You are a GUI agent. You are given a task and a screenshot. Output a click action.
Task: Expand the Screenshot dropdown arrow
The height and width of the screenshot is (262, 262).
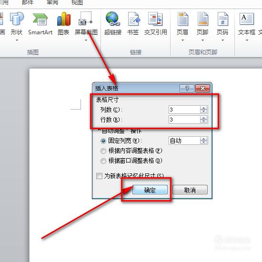[x=86, y=40]
